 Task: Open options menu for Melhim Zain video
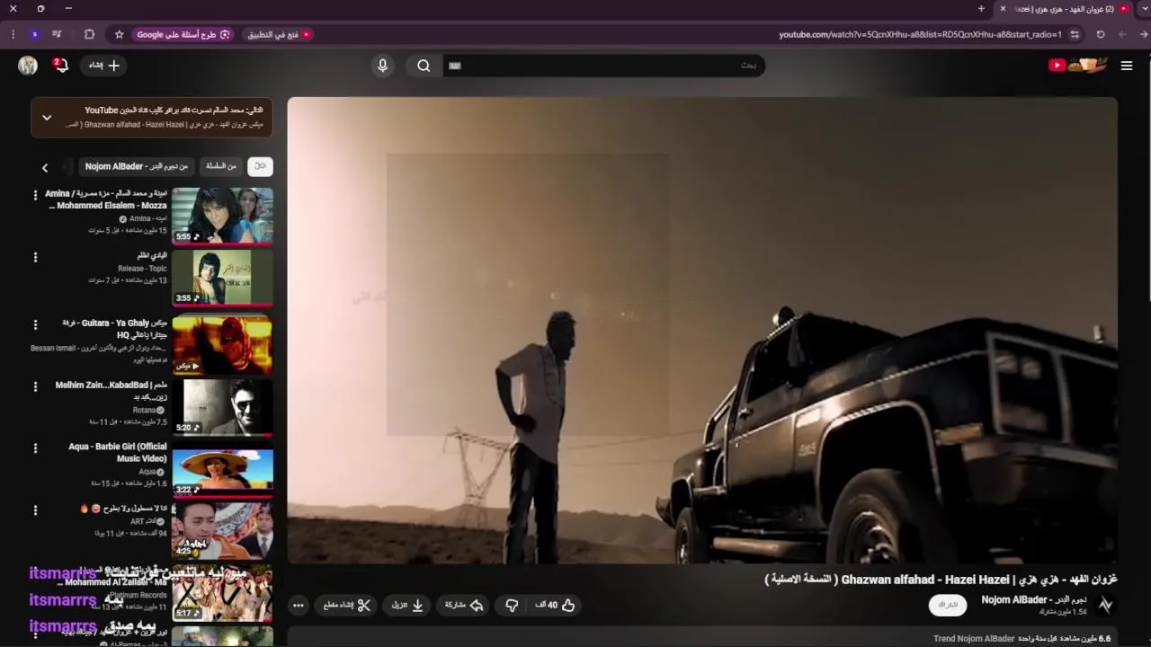point(35,386)
